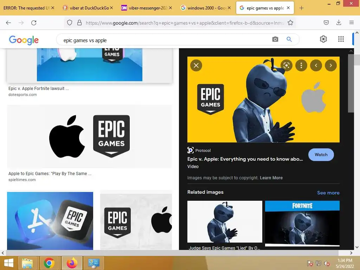Viewport: 360px width, 270px height.
Task: Click the Watch button
Action: pos(321,155)
